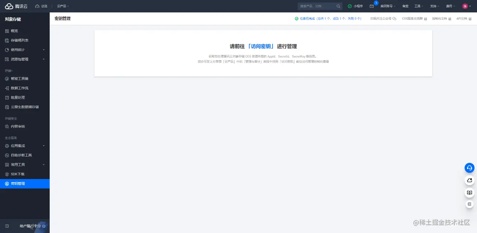This screenshot has width=477, height=233.
Task: Open 数据工作流 workflow icon
Action: point(7,88)
